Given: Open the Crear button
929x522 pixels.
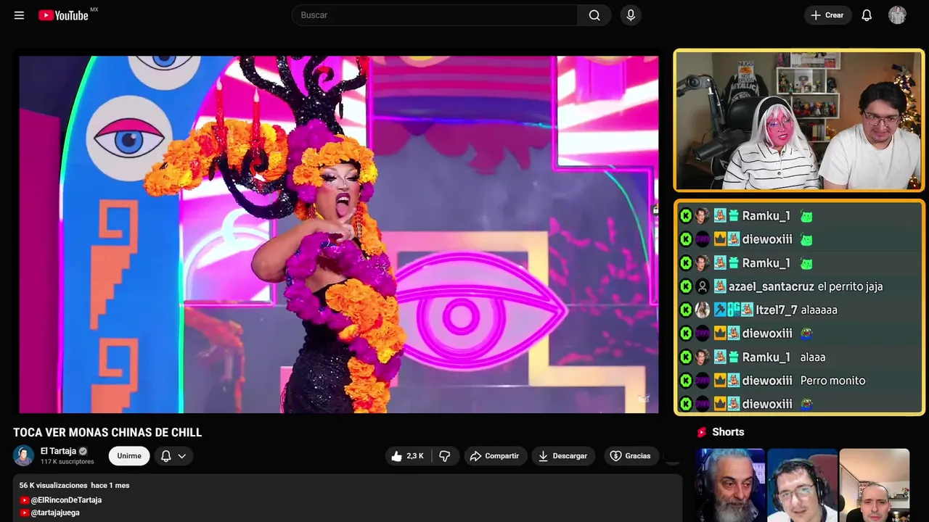Looking at the screenshot, I should (x=827, y=15).
